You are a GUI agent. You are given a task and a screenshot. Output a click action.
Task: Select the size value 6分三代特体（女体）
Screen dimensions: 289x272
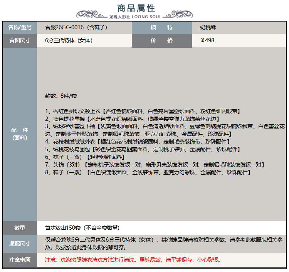(x=69, y=40)
